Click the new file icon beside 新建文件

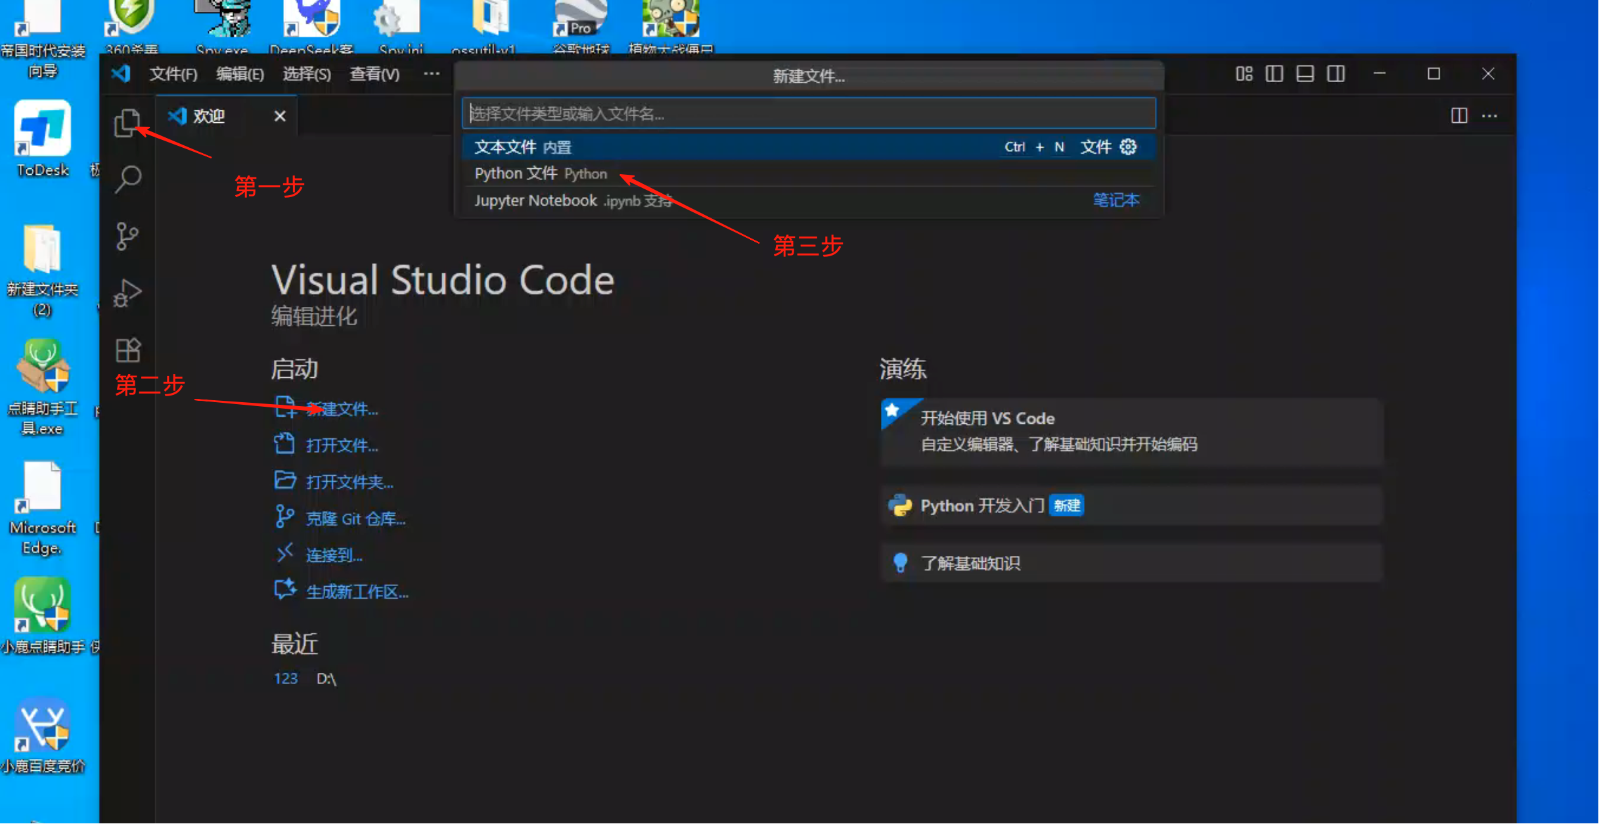click(x=285, y=407)
